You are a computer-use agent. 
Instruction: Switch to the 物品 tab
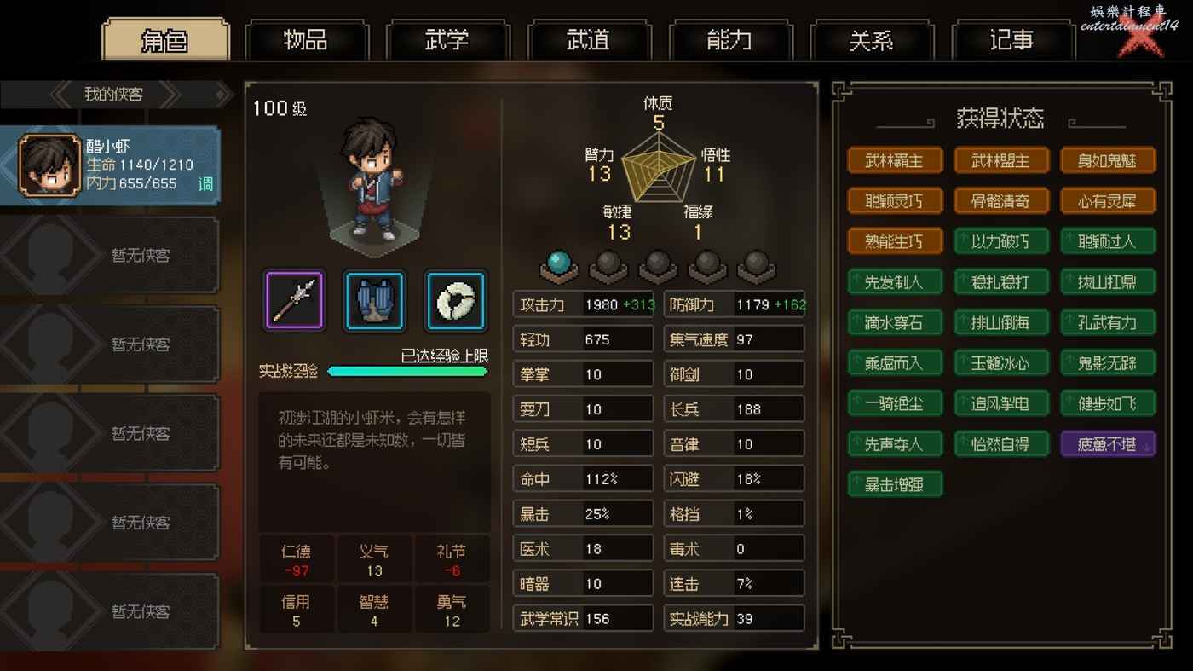[305, 40]
